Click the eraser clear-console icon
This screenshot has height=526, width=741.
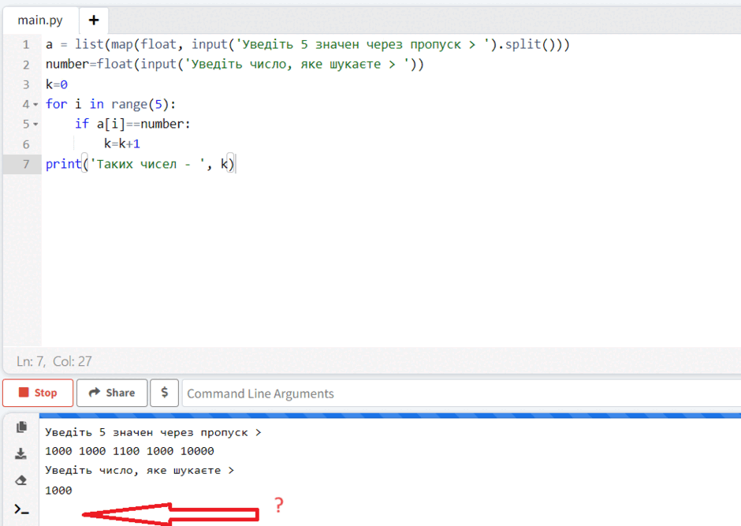[20, 480]
